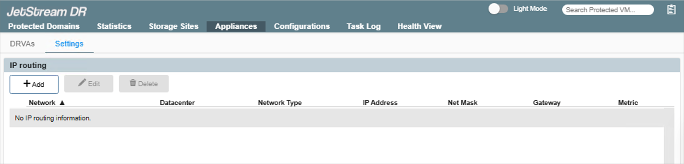
Task: Sort the table by the Network column
Action: pos(42,103)
